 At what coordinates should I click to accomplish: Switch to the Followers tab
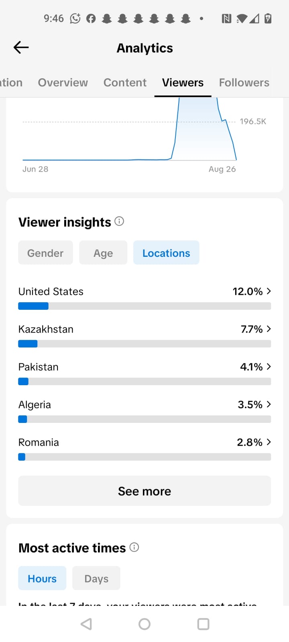click(x=244, y=82)
